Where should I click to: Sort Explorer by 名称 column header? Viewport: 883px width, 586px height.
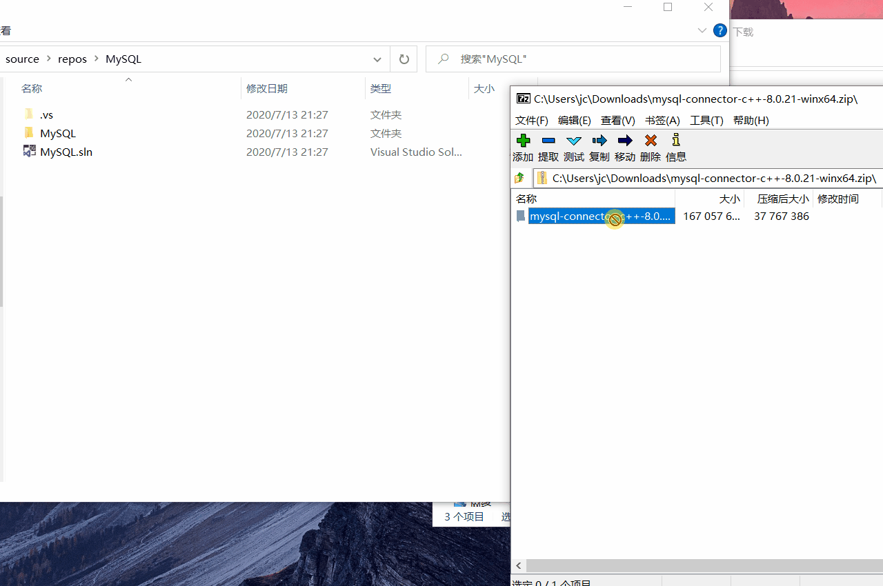tap(32, 88)
